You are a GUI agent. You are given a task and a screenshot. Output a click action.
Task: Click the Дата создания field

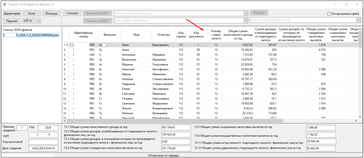pyautogui.click(x=43, y=149)
